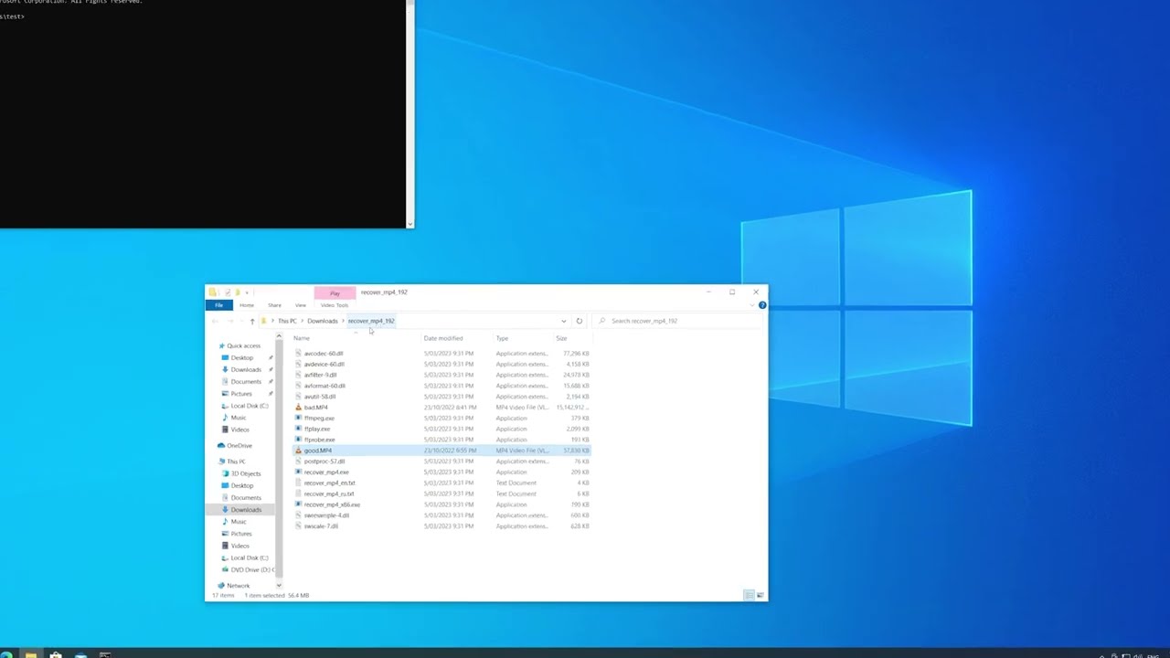Open the highlighted Downloads under This PC
This screenshot has width=1170, height=658.
[246, 509]
